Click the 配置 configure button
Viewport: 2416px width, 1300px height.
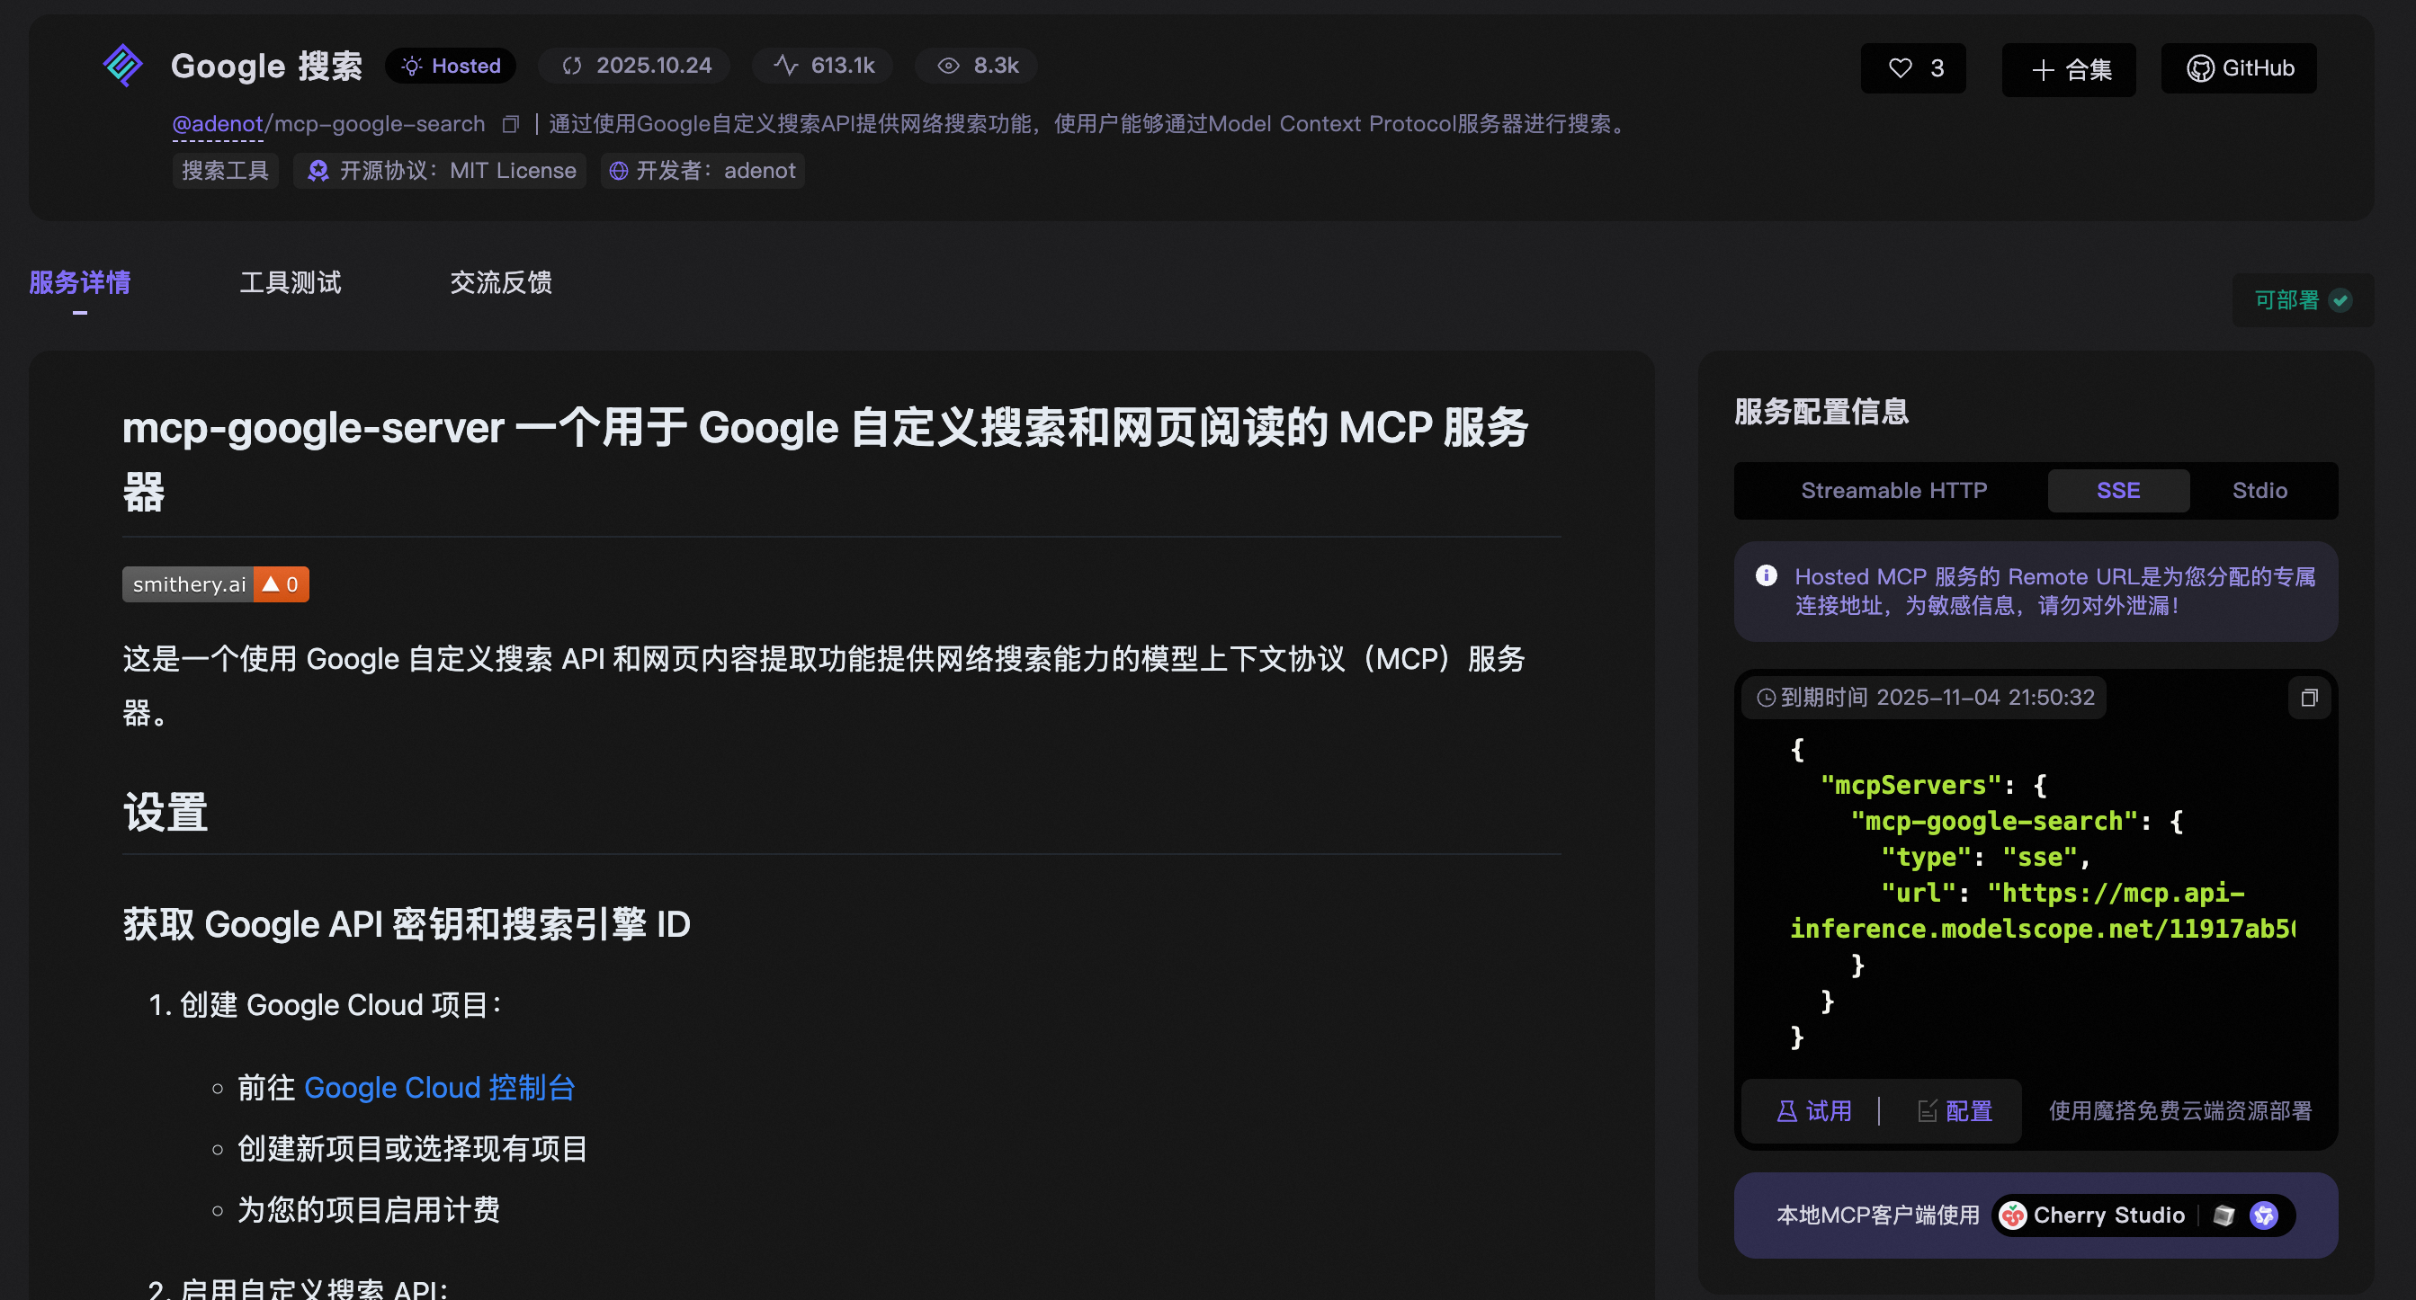click(1955, 1110)
